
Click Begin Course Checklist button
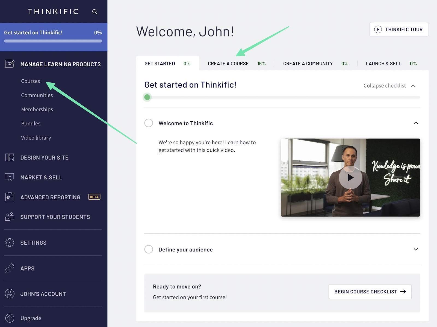tap(370, 292)
